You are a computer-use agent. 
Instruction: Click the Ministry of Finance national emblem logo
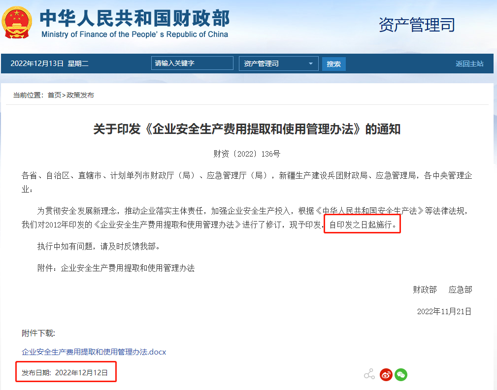click(x=16, y=22)
